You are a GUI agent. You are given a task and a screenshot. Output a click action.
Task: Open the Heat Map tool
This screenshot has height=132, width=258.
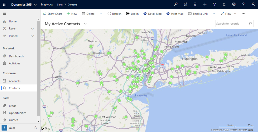tap(175, 14)
